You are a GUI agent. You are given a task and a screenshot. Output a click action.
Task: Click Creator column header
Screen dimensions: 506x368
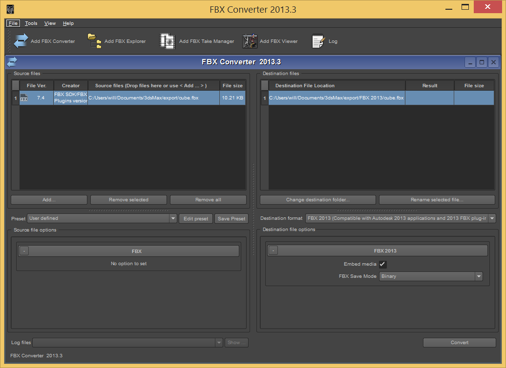71,86
